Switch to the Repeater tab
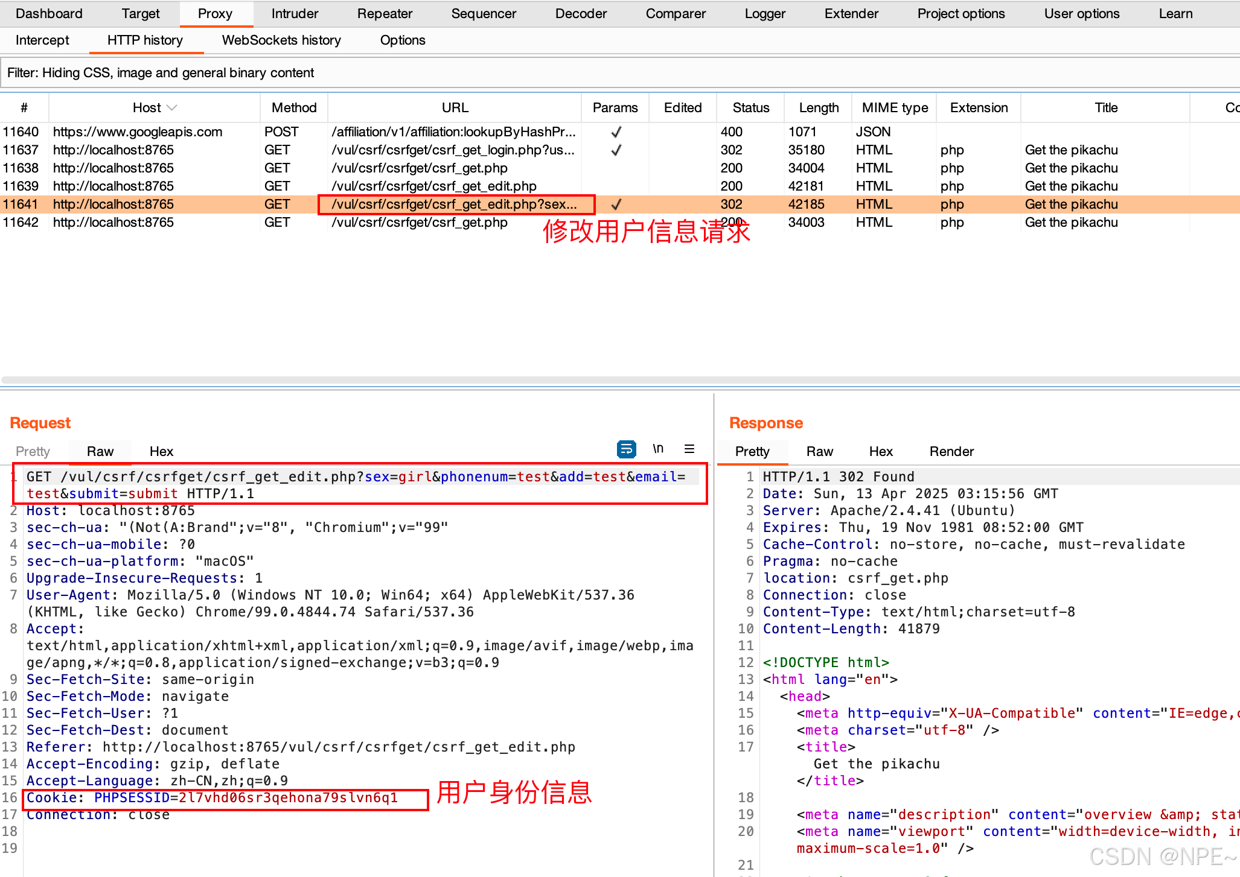 point(385,13)
